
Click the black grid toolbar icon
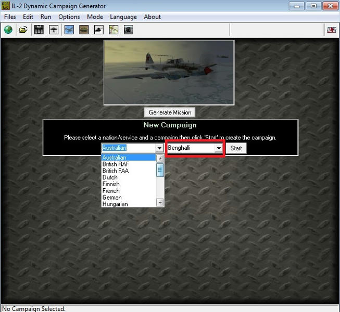[39, 30]
